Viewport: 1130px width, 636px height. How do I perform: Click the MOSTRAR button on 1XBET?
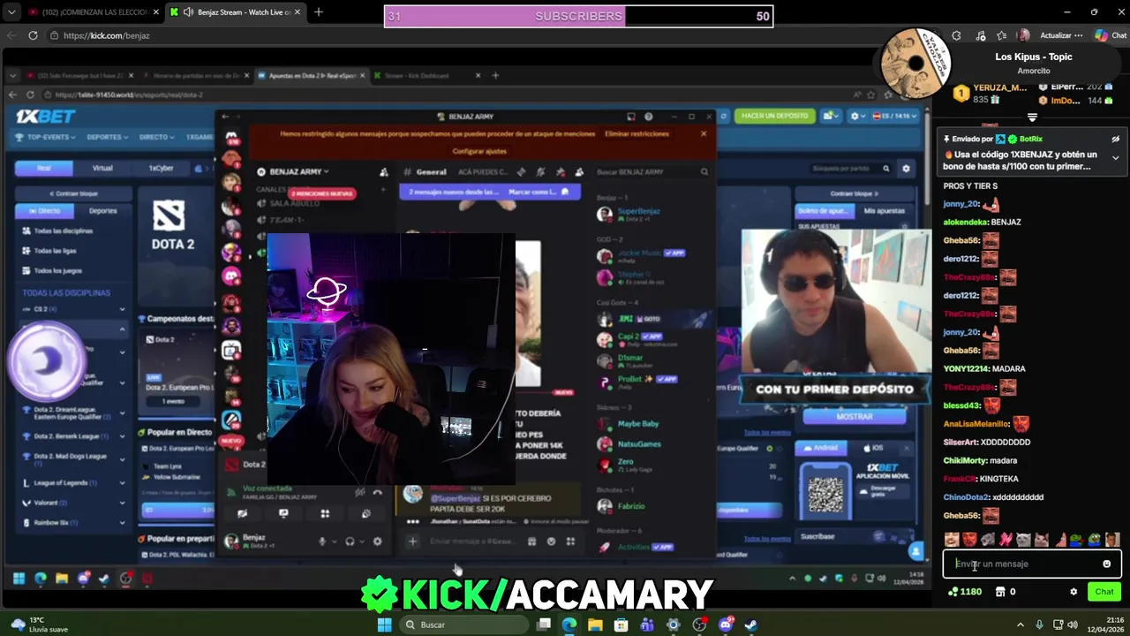point(854,416)
